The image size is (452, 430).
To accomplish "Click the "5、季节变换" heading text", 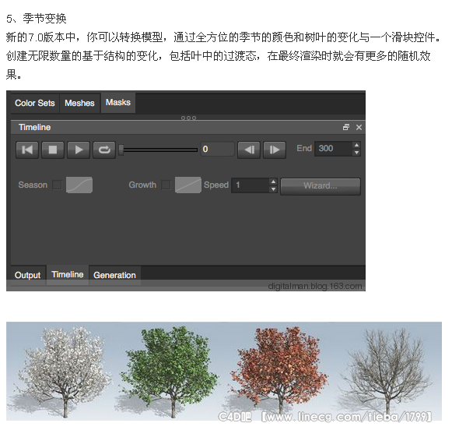I will [x=37, y=19].
